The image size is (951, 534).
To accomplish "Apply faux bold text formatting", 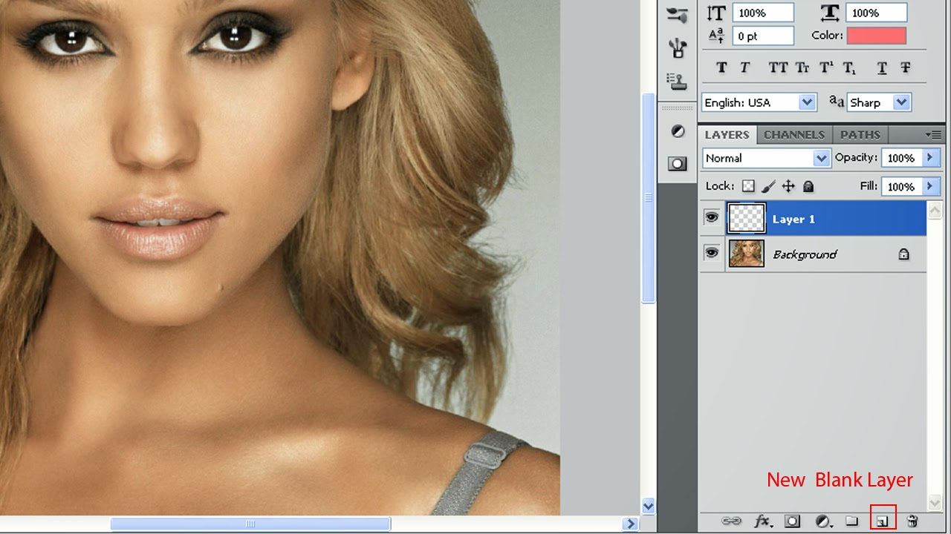I will click(x=721, y=67).
